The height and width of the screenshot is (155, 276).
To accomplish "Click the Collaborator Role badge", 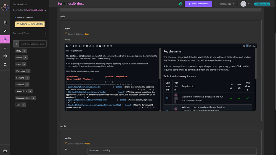I will click(262, 4).
